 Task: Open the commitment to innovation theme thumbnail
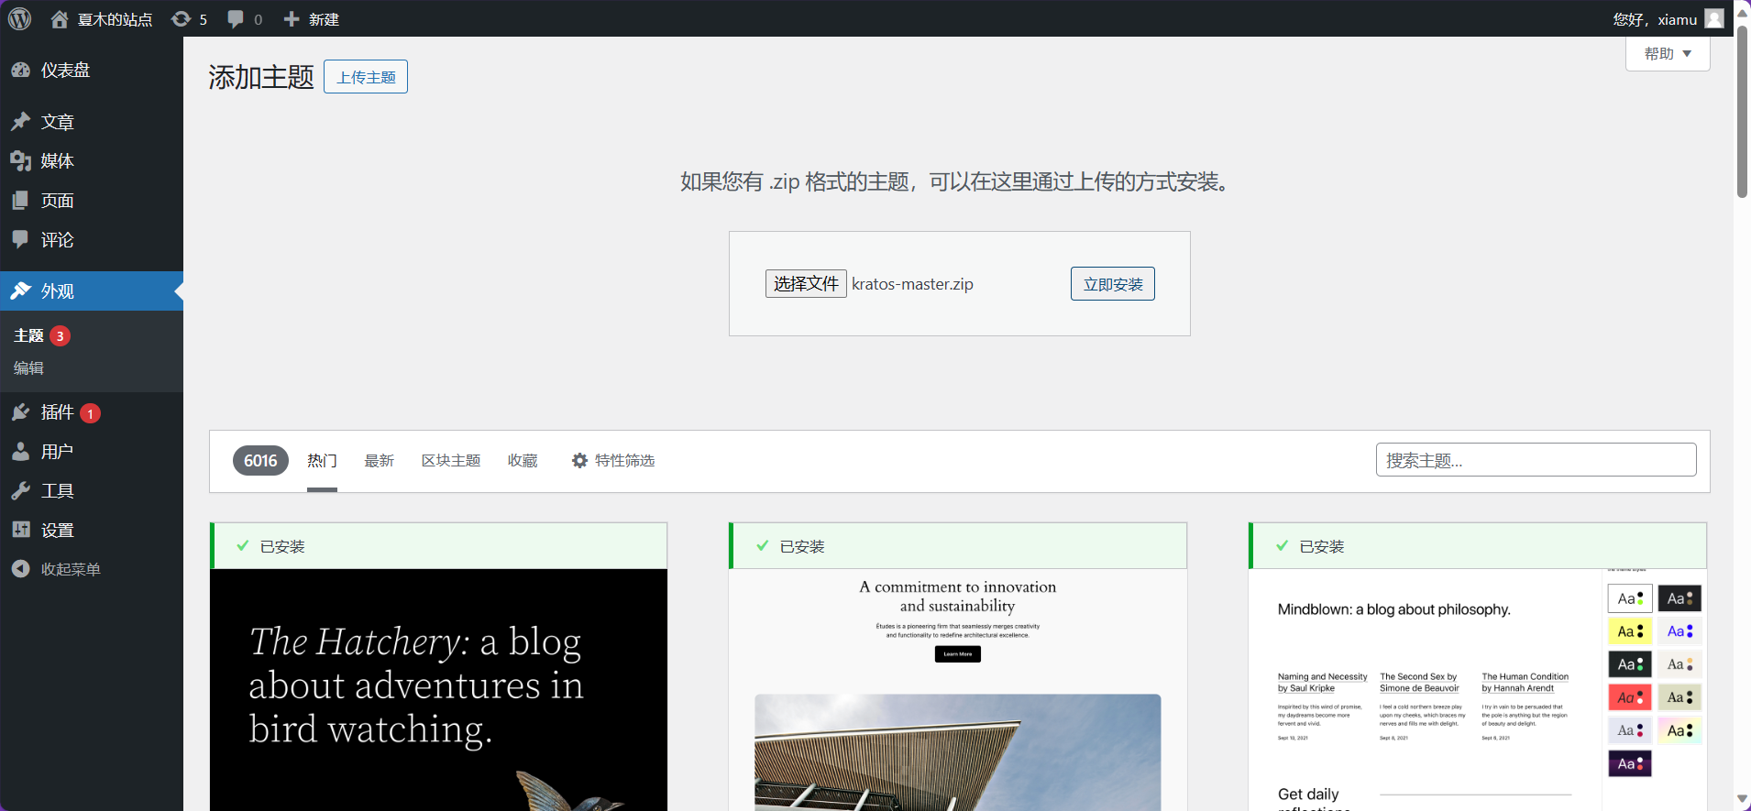(x=958, y=689)
